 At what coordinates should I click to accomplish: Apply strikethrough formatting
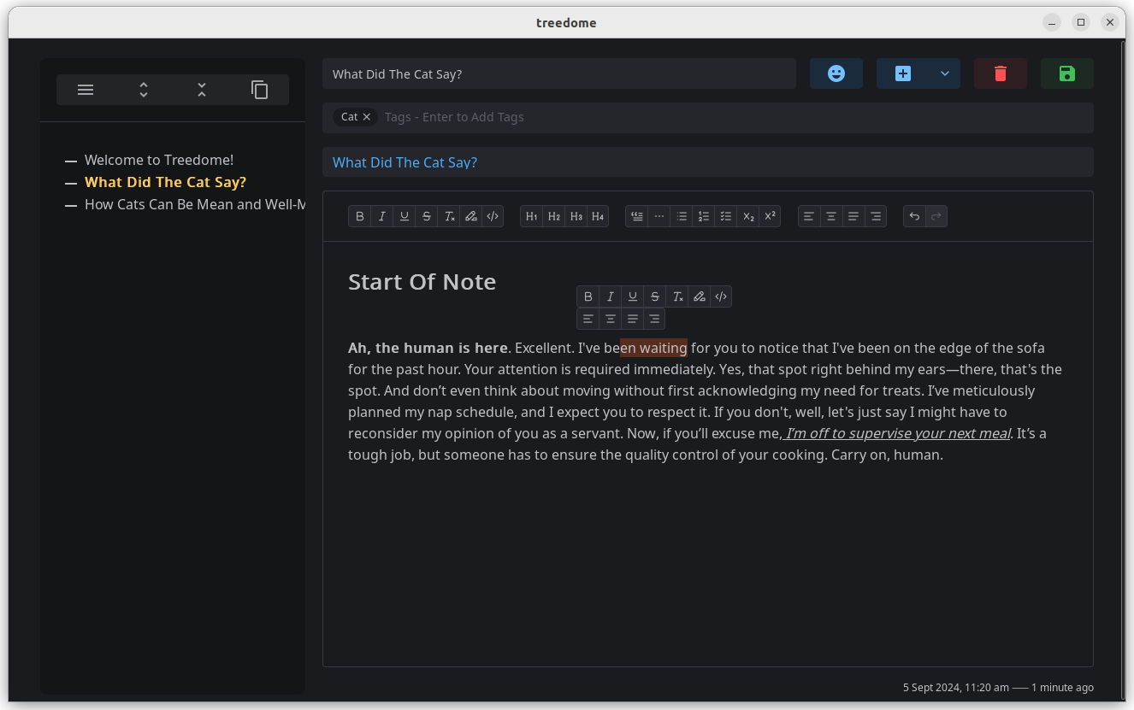426,215
